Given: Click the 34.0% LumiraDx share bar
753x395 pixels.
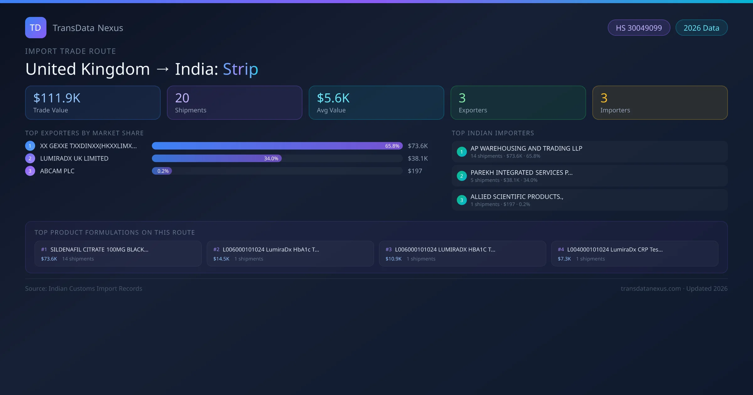Looking at the screenshot, I should [x=216, y=158].
